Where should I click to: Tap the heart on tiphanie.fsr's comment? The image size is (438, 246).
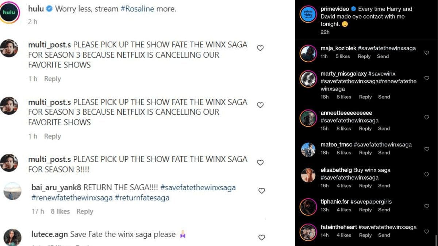click(427, 206)
